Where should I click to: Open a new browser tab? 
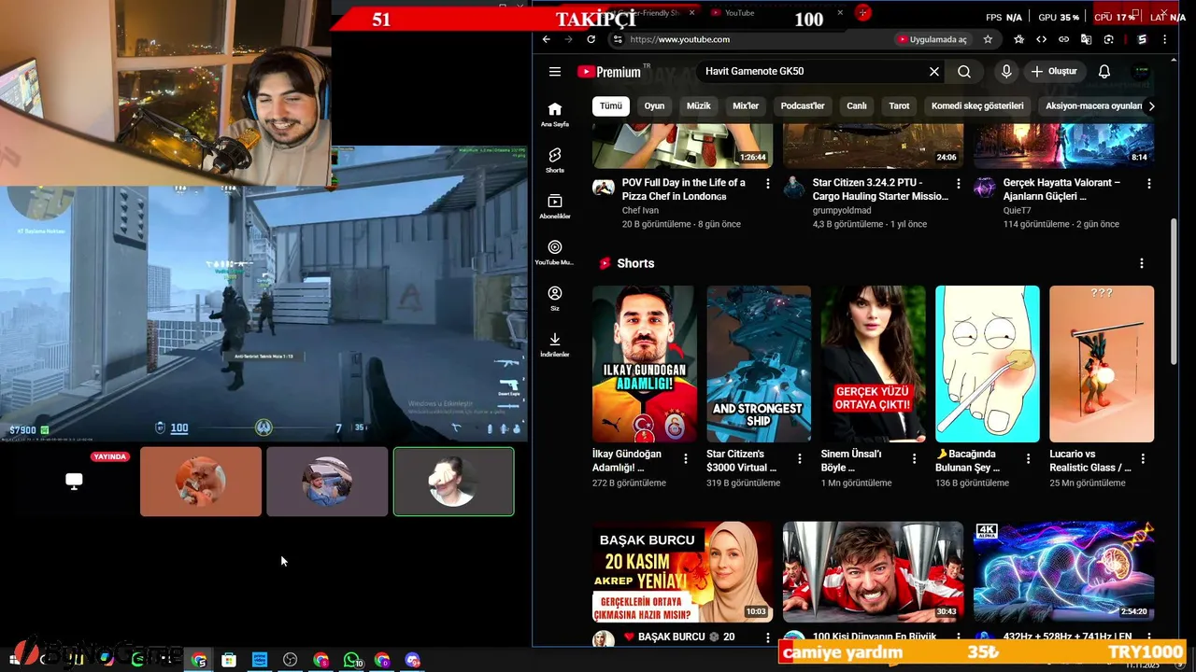click(x=863, y=13)
